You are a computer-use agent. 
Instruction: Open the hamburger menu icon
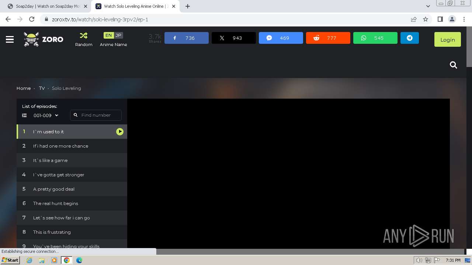(10, 39)
